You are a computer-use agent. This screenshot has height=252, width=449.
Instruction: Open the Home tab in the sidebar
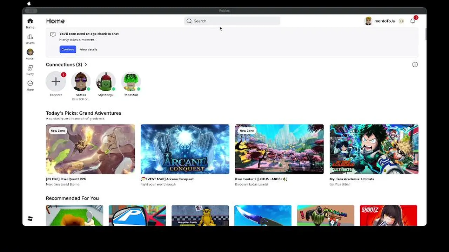(30, 23)
